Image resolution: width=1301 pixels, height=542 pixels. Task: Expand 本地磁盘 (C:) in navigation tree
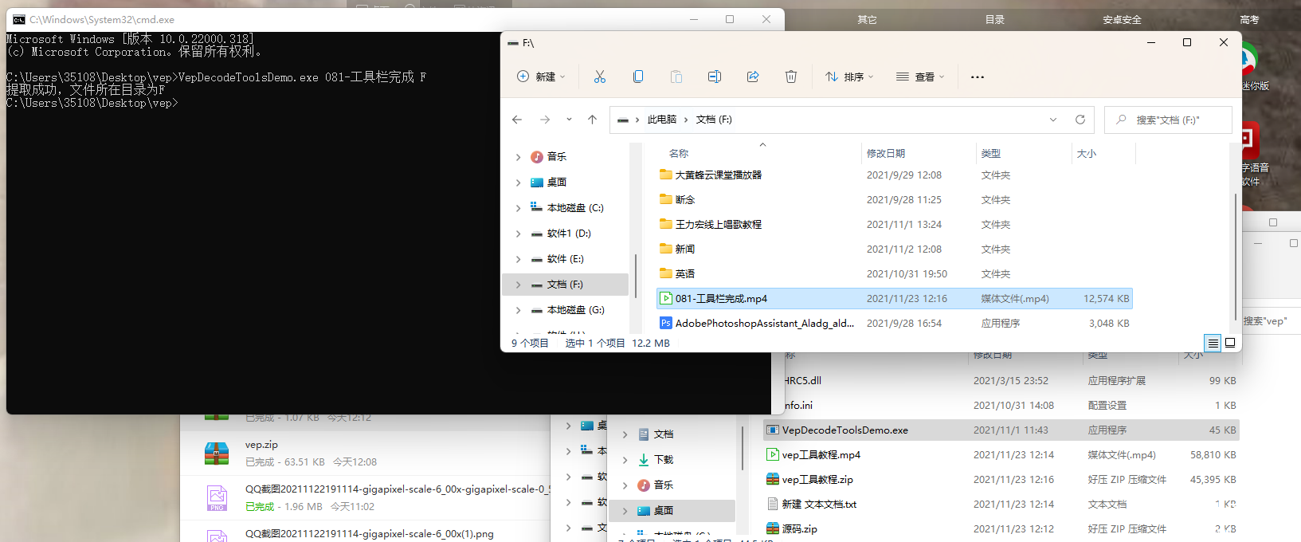[519, 208]
